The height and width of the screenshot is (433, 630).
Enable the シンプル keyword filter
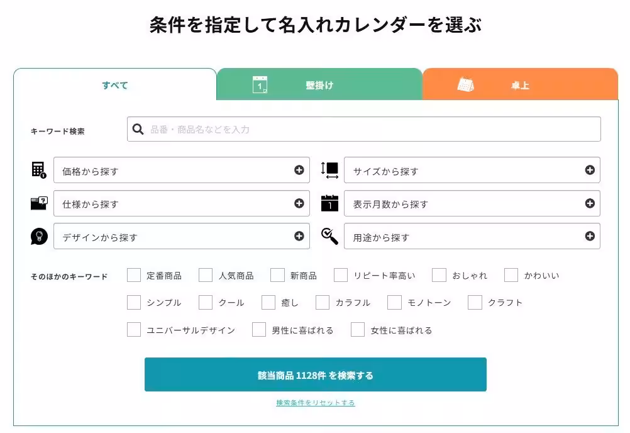133,303
